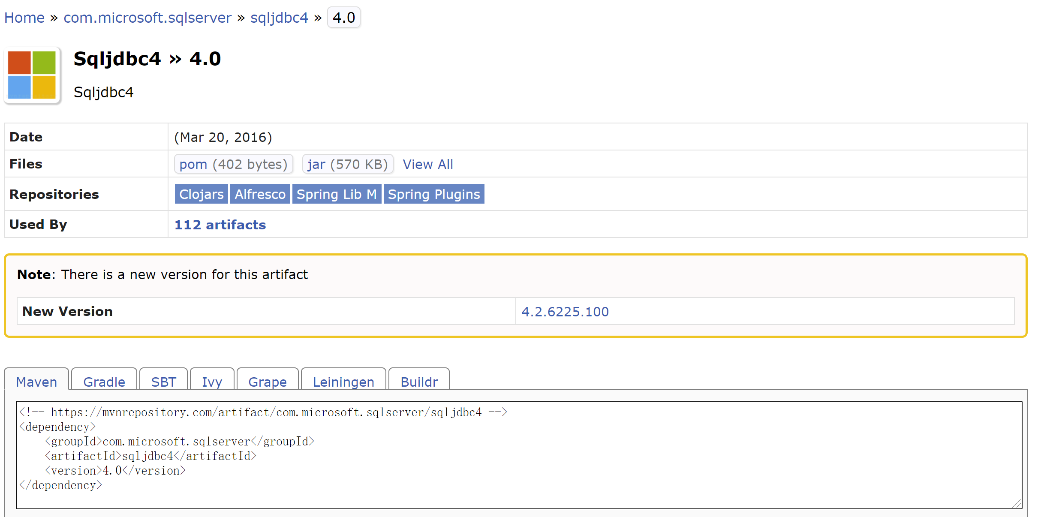Image resolution: width=1038 pixels, height=517 pixels.
Task: Open the com.microsoft.sqlserver group page
Action: 147,18
